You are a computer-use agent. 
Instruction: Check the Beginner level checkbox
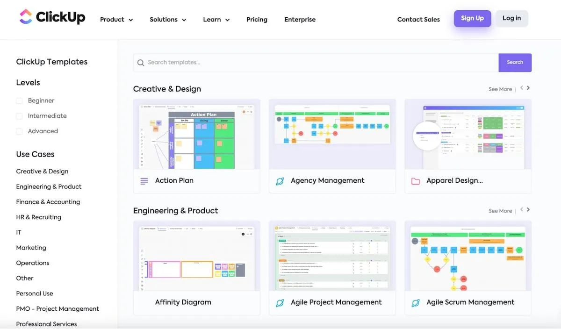[19, 101]
